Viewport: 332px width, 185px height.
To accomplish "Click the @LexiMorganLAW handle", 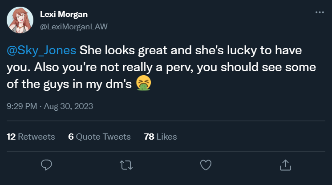I will tap(74, 26).
